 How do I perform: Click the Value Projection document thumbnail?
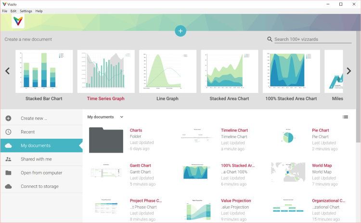tap(198, 210)
